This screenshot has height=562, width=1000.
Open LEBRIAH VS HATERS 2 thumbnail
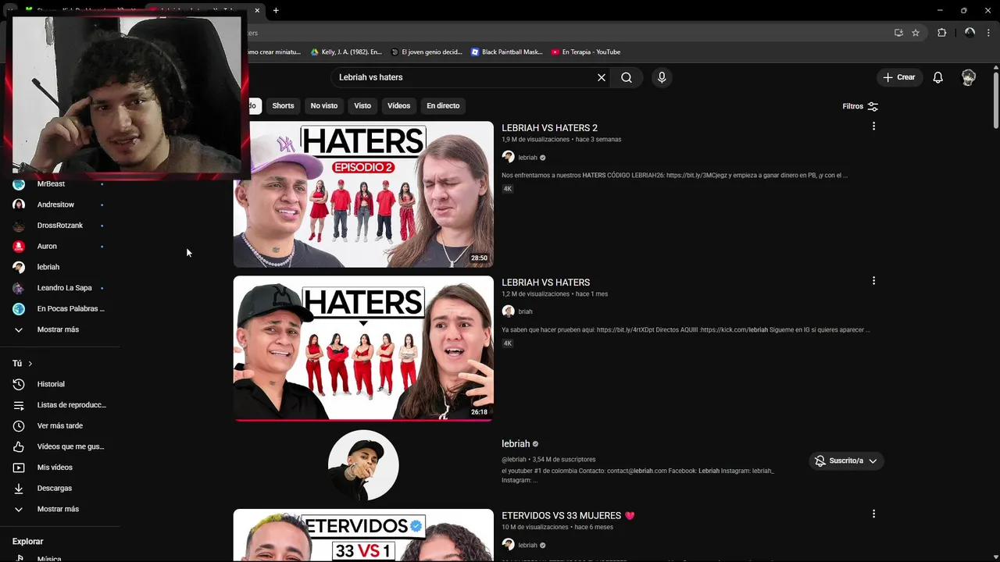point(363,194)
